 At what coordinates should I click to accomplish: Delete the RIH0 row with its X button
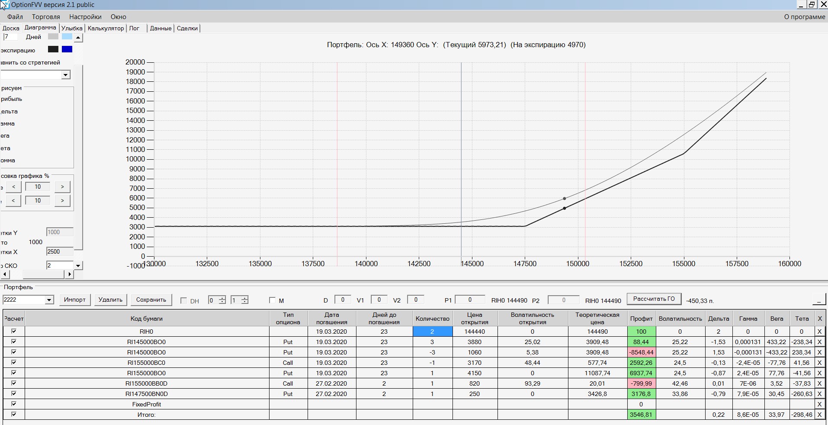pyautogui.click(x=819, y=332)
